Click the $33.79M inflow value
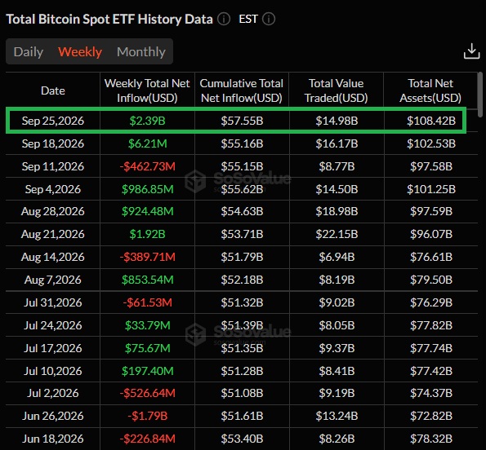This screenshot has height=450, width=486. (x=147, y=325)
